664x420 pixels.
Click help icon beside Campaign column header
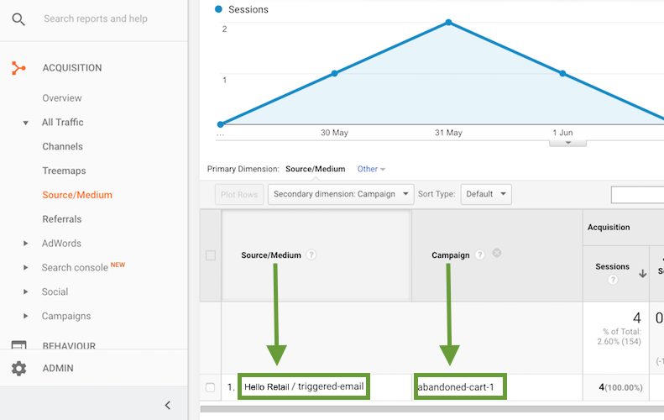[x=480, y=255]
